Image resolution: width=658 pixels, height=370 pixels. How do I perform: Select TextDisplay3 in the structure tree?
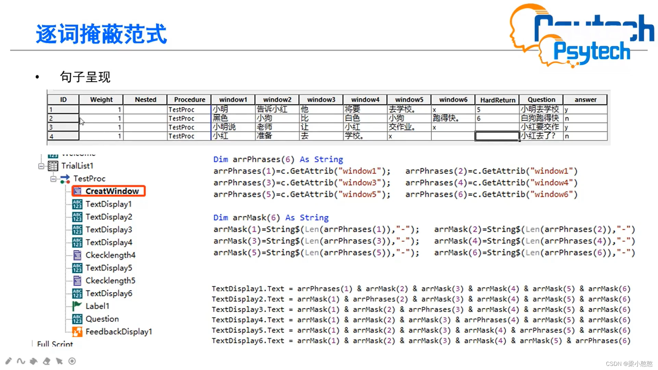(x=109, y=230)
